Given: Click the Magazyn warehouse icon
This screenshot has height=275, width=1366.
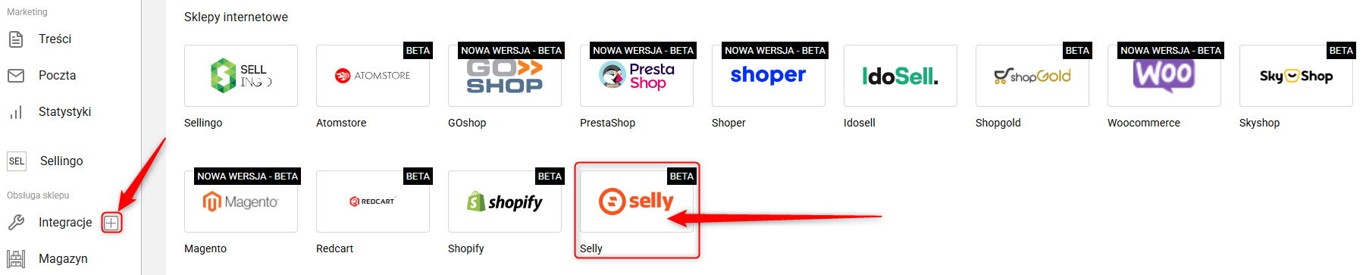Looking at the screenshot, I should click(16, 259).
